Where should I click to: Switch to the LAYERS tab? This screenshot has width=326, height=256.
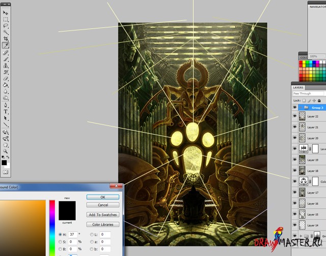click(298, 87)
